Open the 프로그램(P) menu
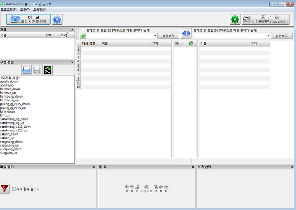 (x=9, y=9)
